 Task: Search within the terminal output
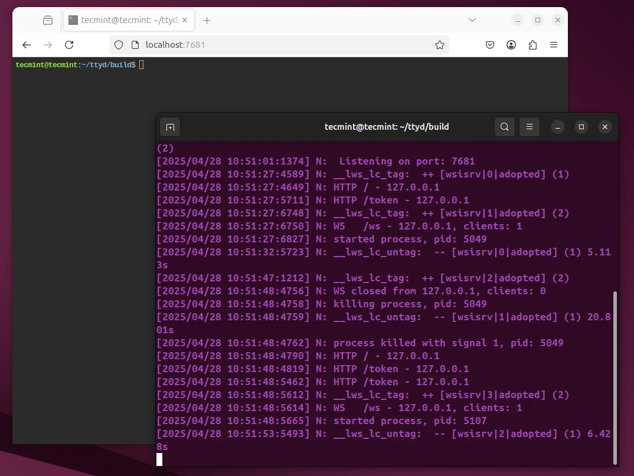[x=505, y=127]
